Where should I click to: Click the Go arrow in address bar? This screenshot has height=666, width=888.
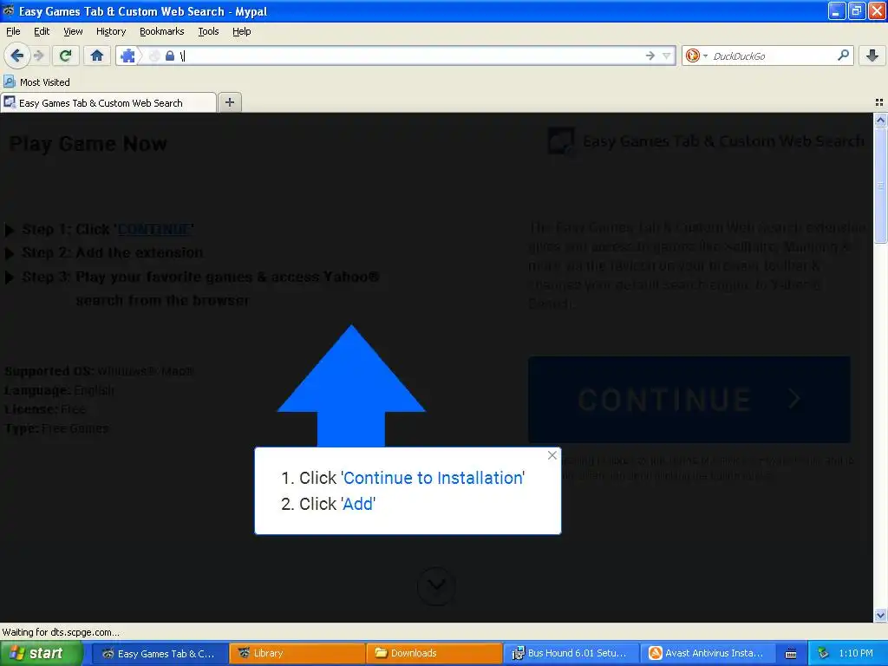[650, 55]
